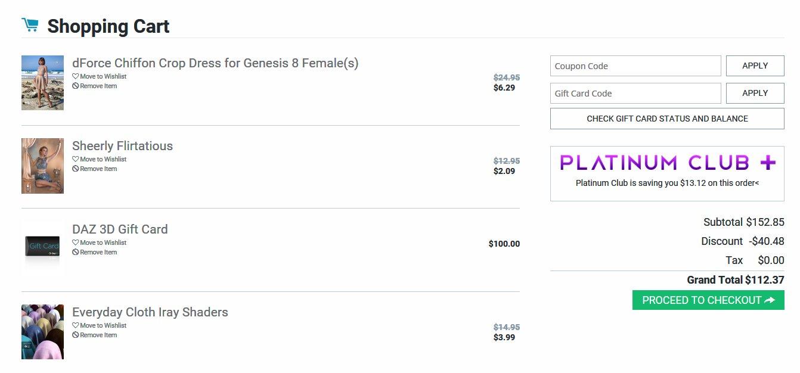The width and height of the screenshot is (800, 373).
Task: Check gift card status and balance
Action: (x=667, y=119)
